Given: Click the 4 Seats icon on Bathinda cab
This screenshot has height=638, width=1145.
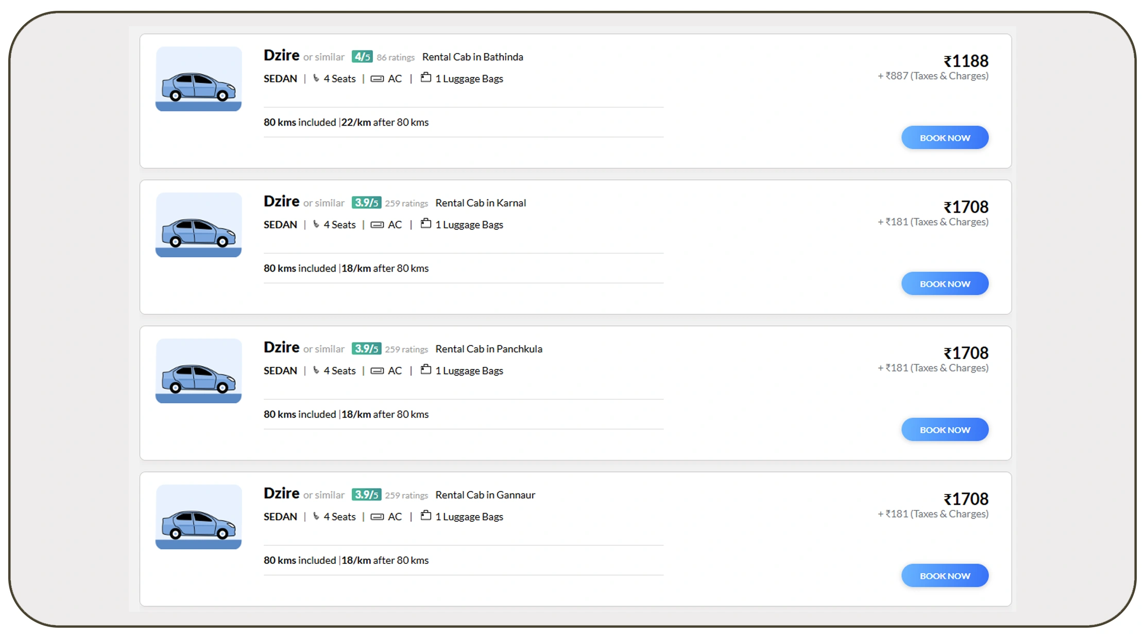Looking at the screenshot, I should pyautogui.click(x=317, y=78).
